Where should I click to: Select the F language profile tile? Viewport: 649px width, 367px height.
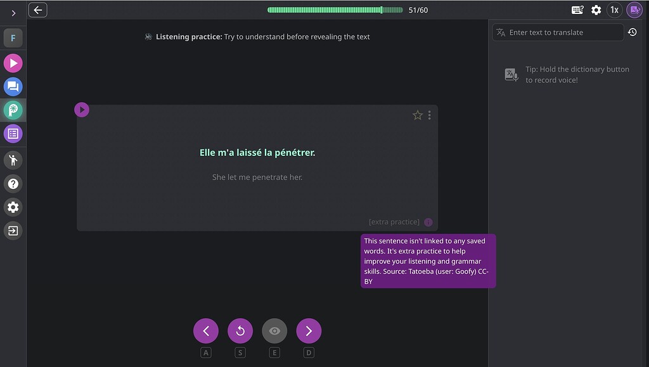[x=13, y=38]
